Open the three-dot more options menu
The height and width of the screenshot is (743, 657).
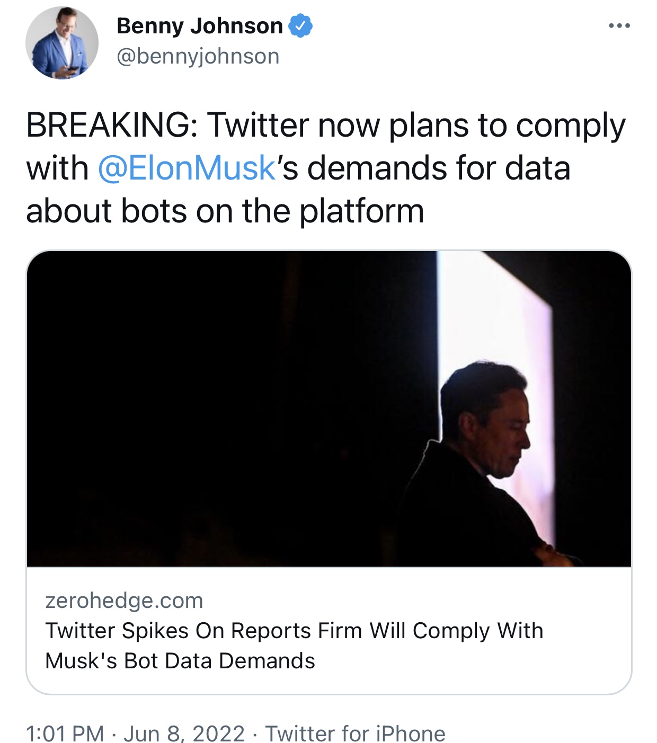pyautogui.click(x=619, y=25)
